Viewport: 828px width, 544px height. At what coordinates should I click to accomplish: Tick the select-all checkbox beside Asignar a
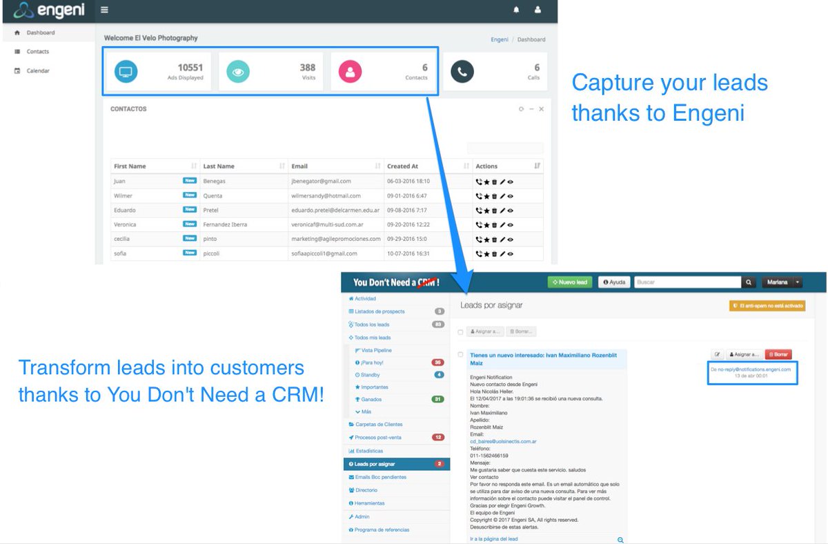tap(460, 332)
